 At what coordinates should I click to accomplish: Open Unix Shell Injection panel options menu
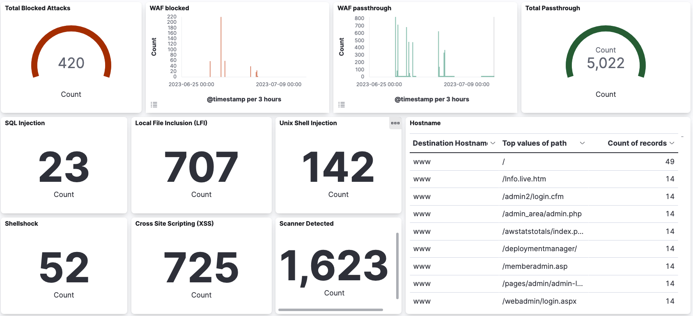[395, 123]
